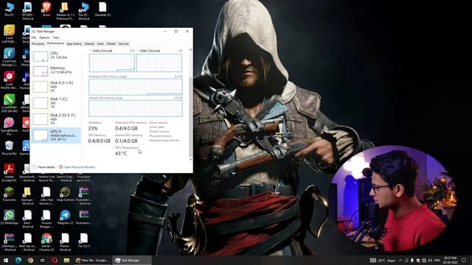The width and height of the screenshot is (472, 265).
Task: Select CPU in the performance list
Action: 56,56
